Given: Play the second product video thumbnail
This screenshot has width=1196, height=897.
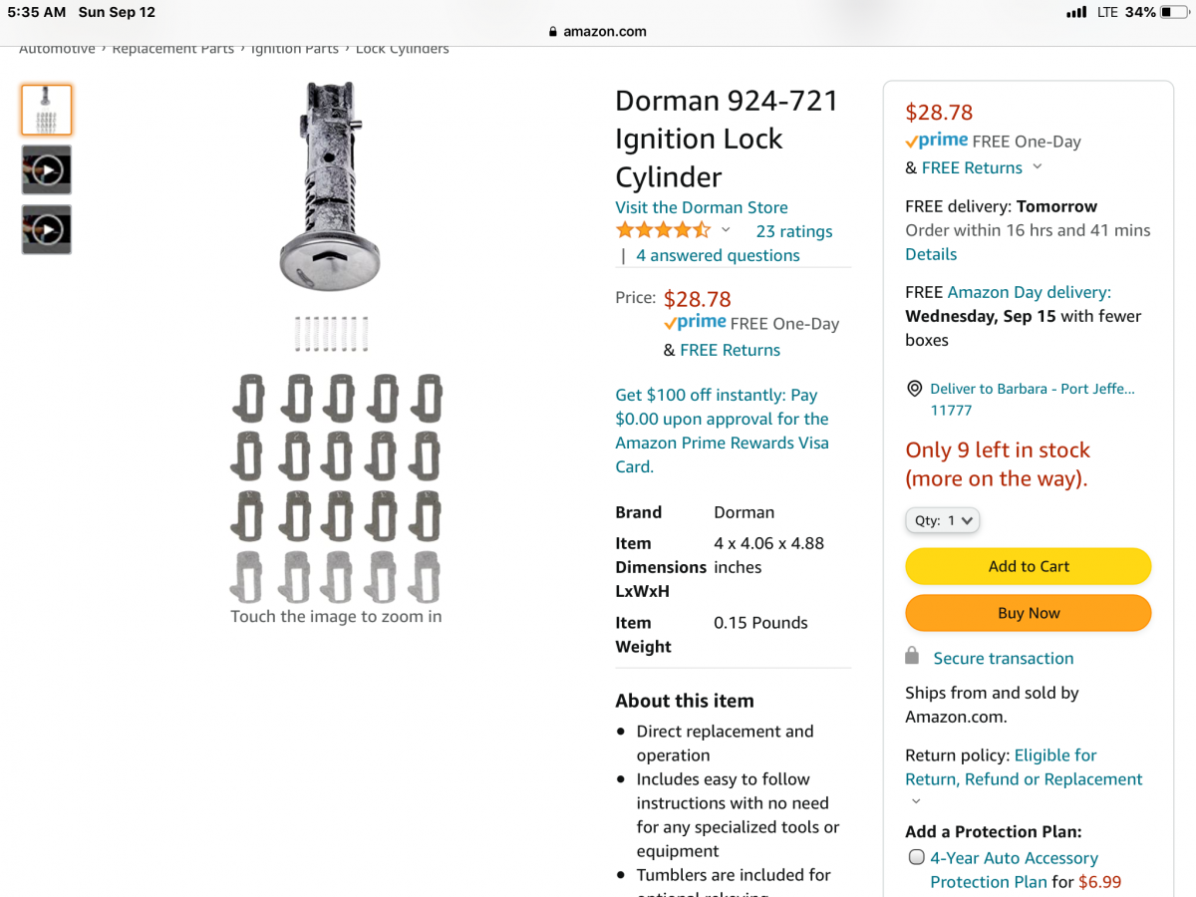Looking at the screenshot, I should 45,229.
